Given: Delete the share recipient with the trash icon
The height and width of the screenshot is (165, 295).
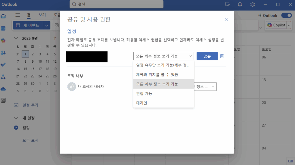Looking at the screenshot, I should click(222, 56).
